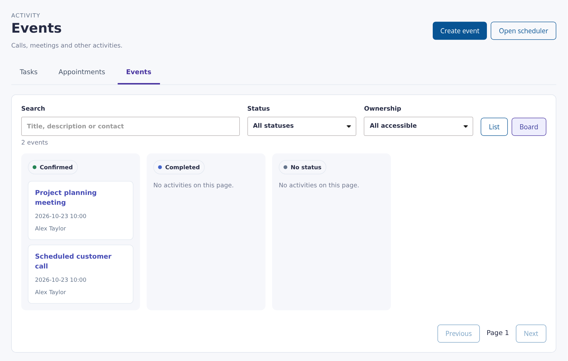Open the scheduler
568x361 pixels.
(x=523, y=31)
